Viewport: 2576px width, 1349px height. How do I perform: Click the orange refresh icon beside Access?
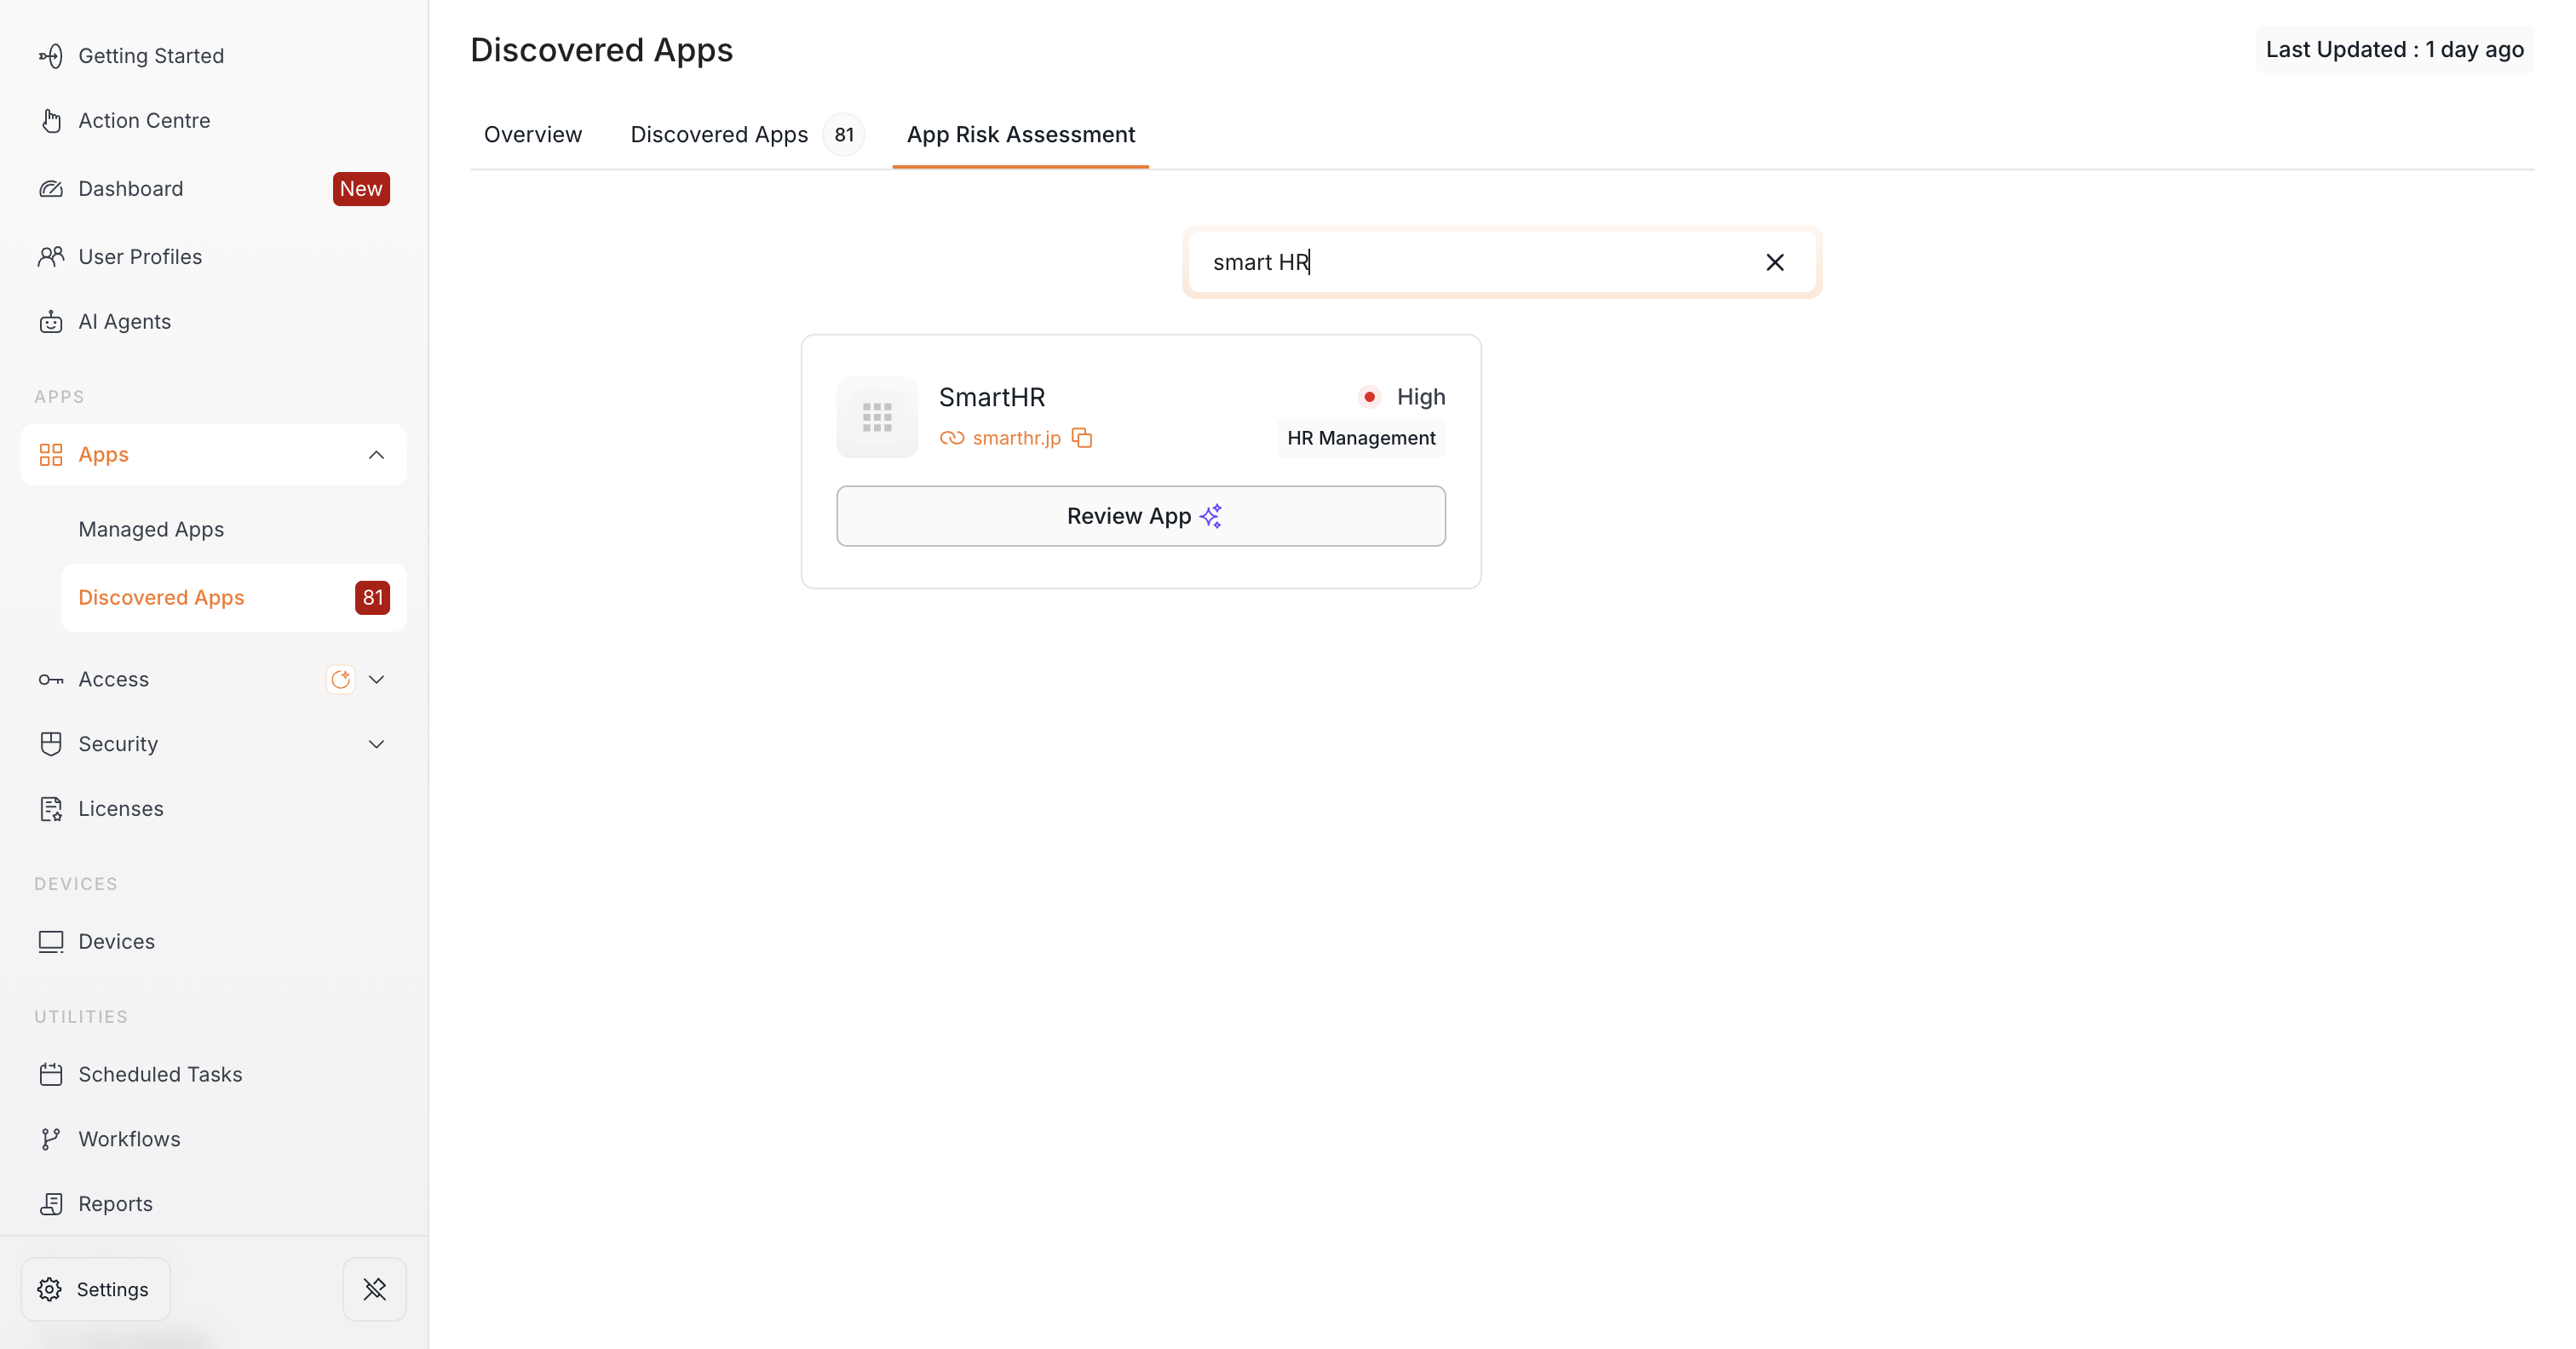(x=340, y=680)
